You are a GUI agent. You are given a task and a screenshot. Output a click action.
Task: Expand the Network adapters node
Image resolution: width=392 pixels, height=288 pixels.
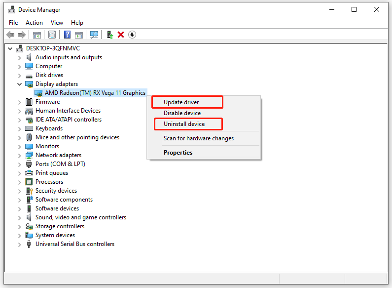(20, 156)
